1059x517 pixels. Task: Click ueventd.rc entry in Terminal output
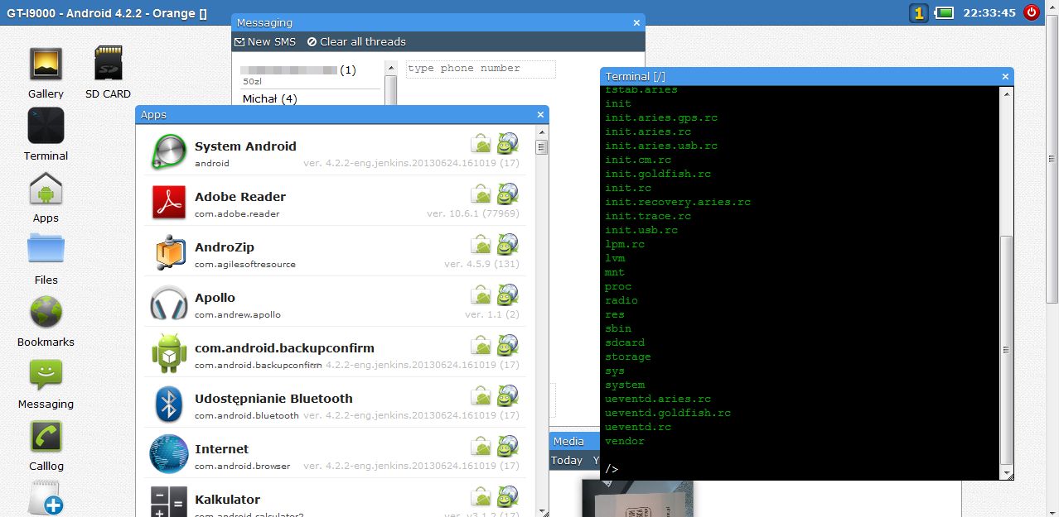(x=638, y=427)
